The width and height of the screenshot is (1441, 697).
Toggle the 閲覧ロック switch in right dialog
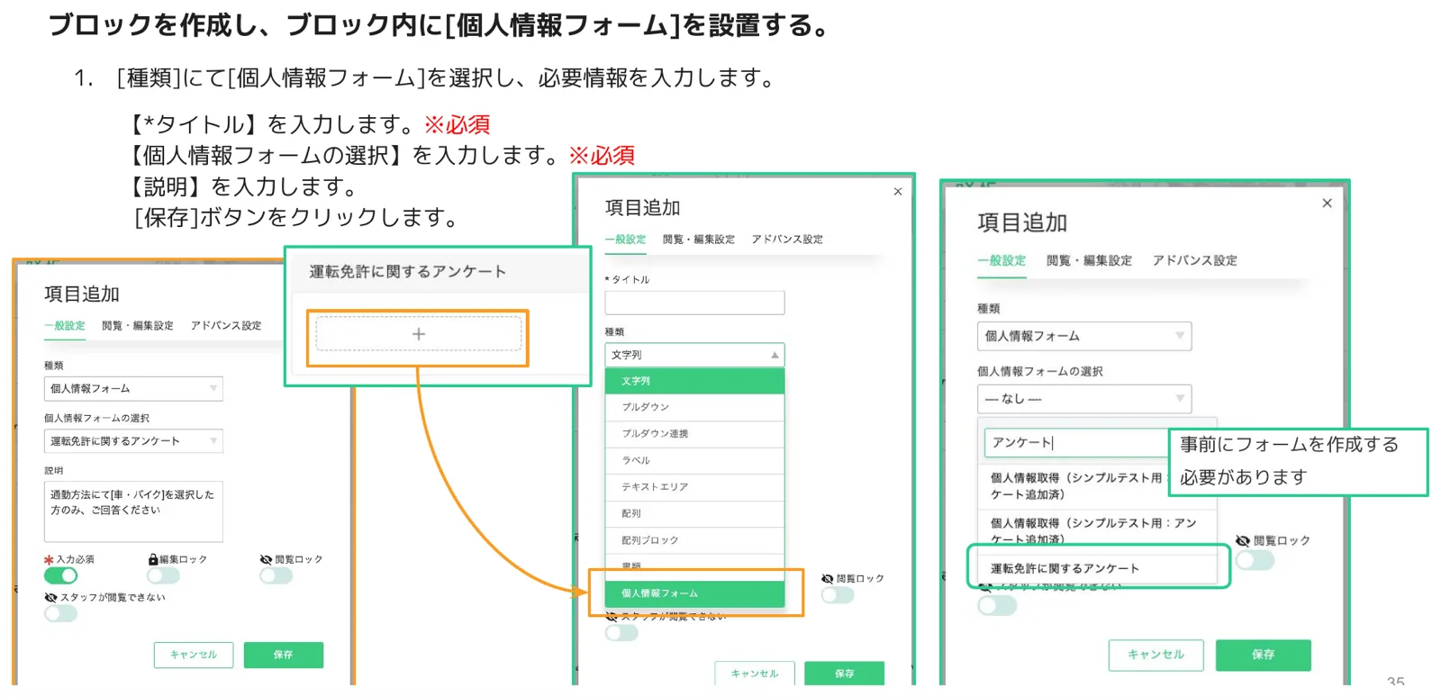1255,560
